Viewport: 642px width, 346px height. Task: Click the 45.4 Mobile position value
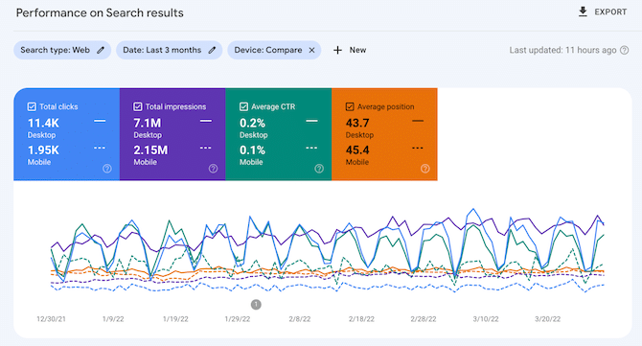click(357, 150)
